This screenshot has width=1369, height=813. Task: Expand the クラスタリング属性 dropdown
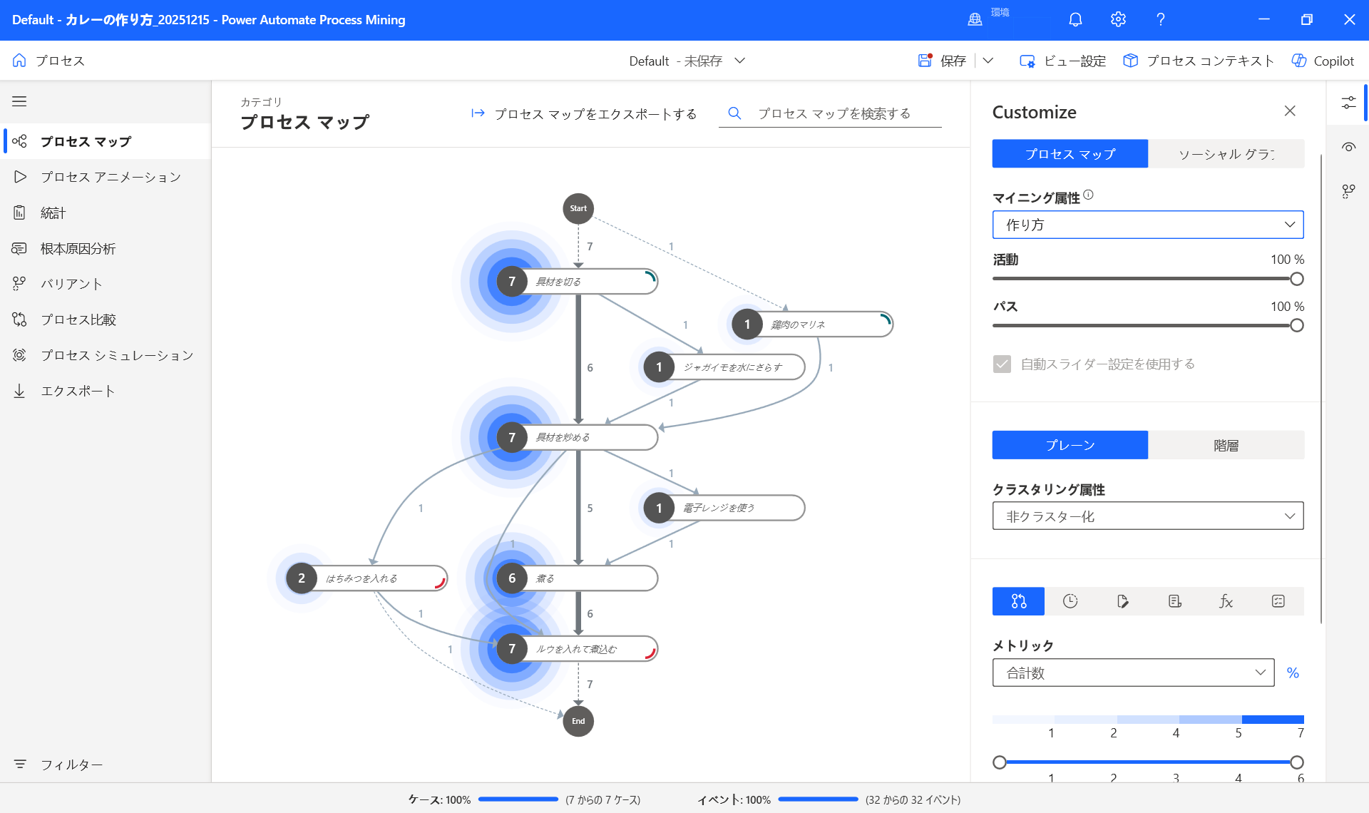point(1147,516)
